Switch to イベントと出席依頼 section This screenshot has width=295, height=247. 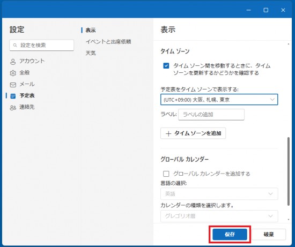[108, 42]
